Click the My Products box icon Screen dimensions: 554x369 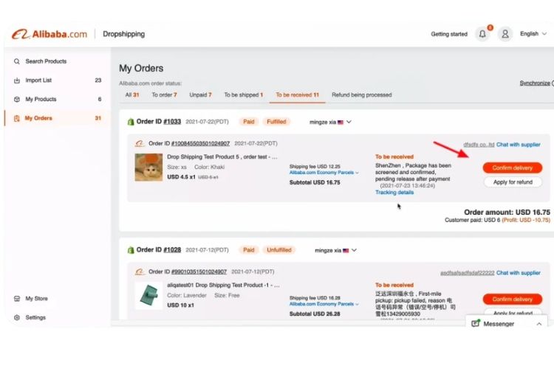(x=16, y=99)
